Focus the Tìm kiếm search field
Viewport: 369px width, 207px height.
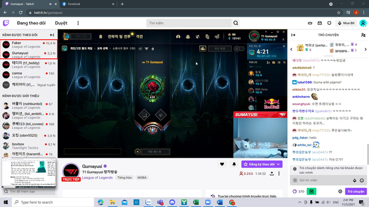coord(189,23)
